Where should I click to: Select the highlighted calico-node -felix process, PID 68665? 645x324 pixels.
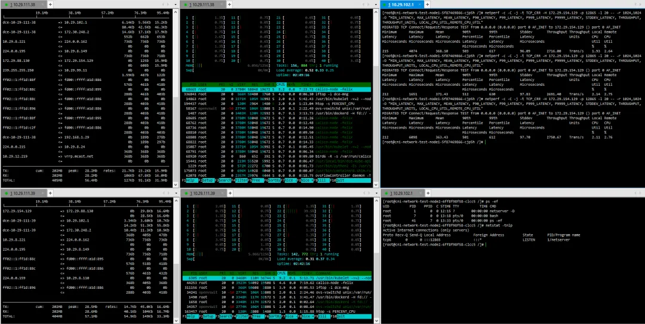277,89
